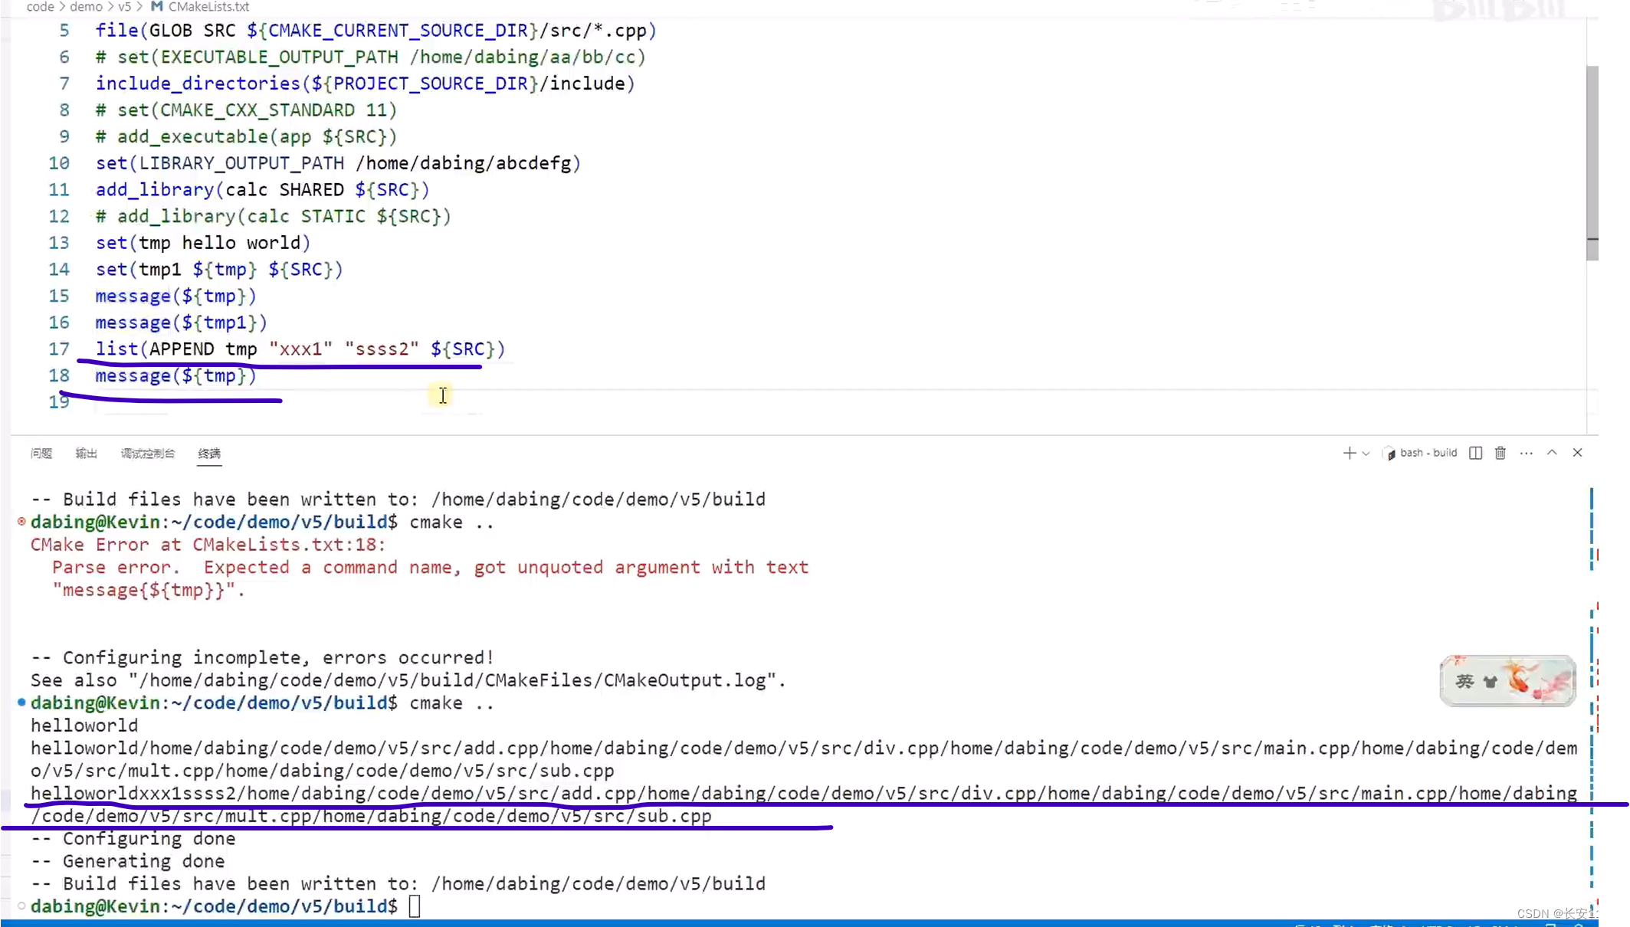Select the 终端 (Terminal) tab
Screen dimensions: 1630x927
208,454
